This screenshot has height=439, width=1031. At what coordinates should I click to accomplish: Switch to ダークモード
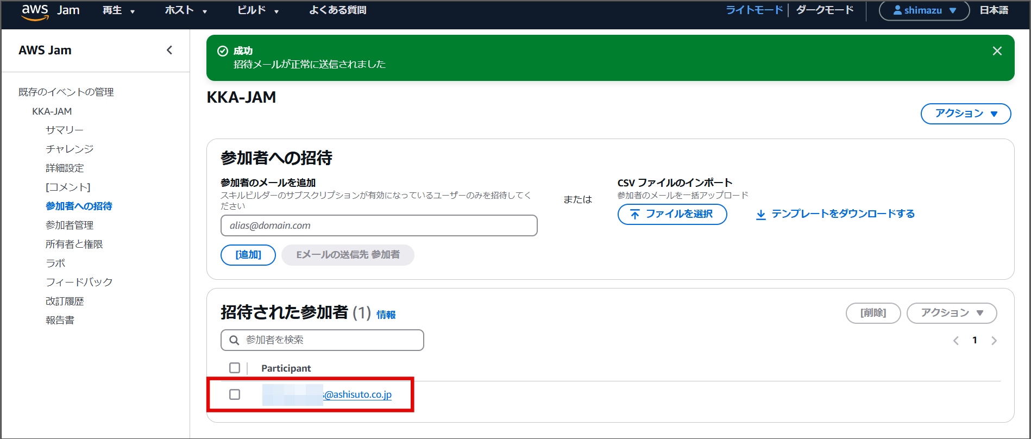point(825,10)
